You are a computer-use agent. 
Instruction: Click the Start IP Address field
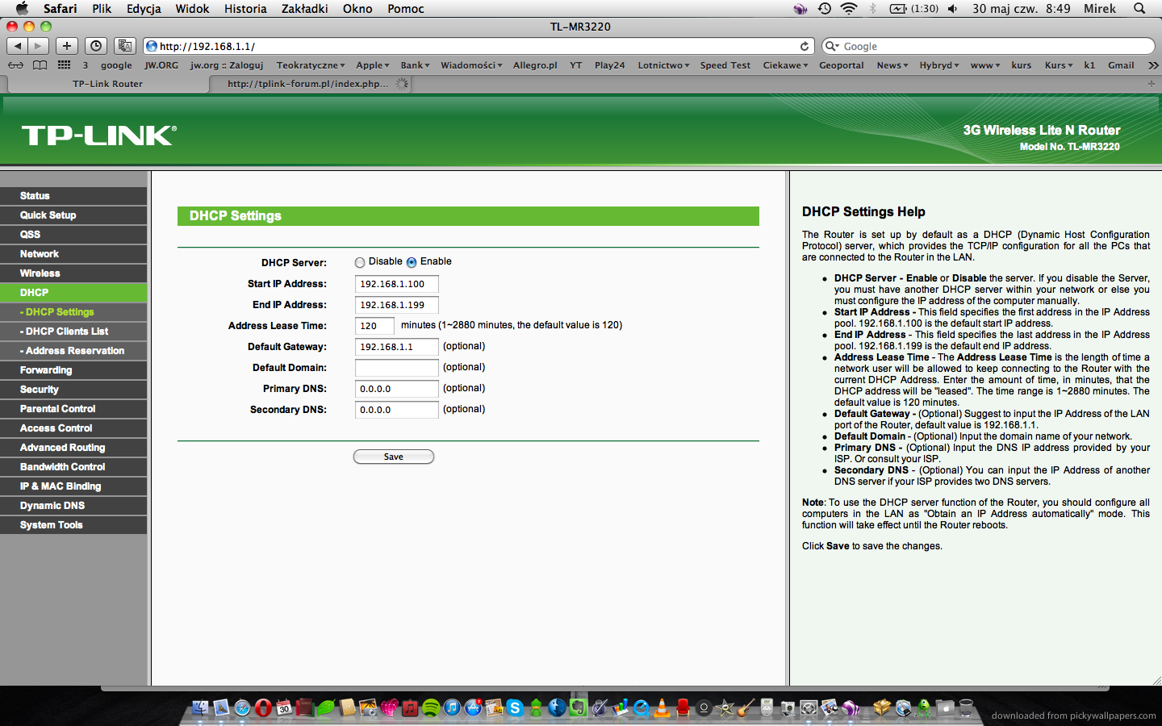coord(397,284)
